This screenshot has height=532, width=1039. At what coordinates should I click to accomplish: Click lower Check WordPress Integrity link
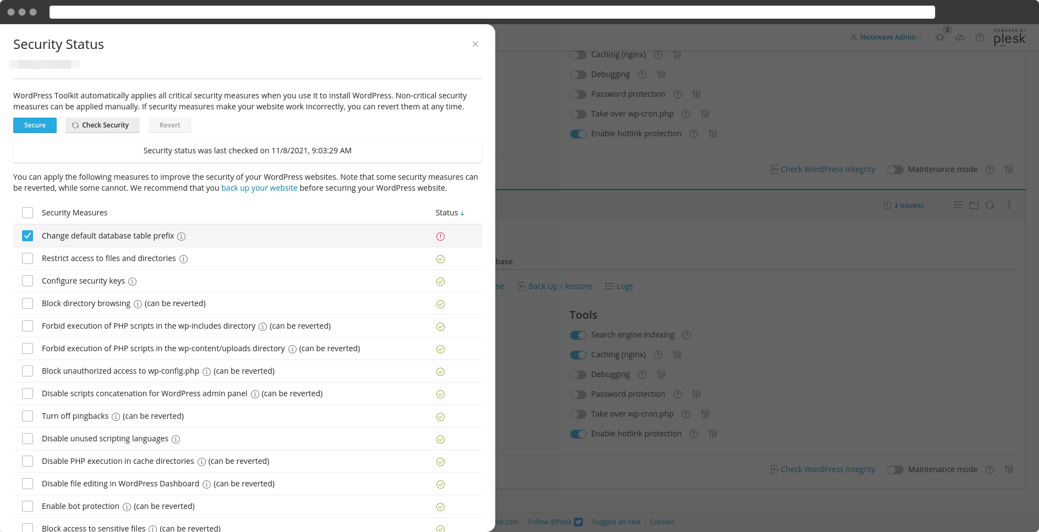click(823, 469)
